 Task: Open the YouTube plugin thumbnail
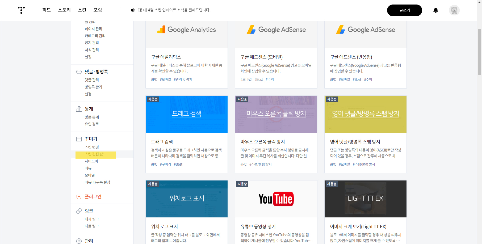[276, 199]
